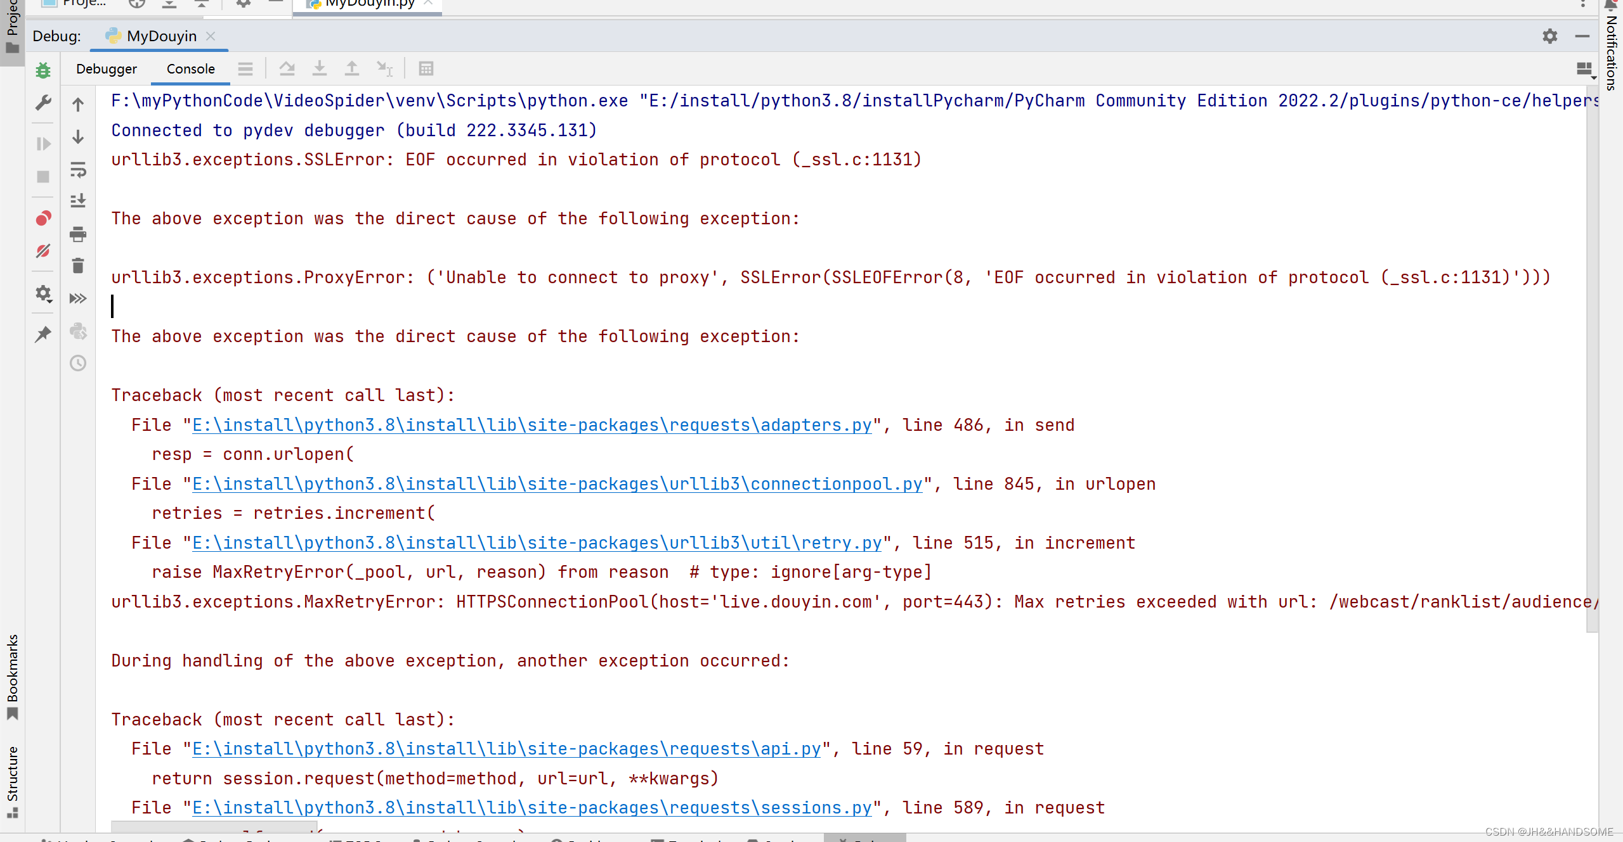
Task: Click the Step Out icon
Action: (x=352, y=68)
